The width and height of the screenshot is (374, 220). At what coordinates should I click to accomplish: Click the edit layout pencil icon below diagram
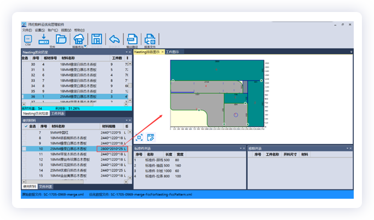pos(150,137)
